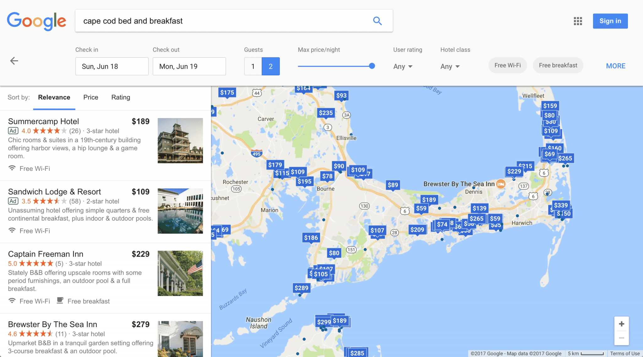Select the $289 map price marker
Viewport: 643px width, 357px height.
301,288
